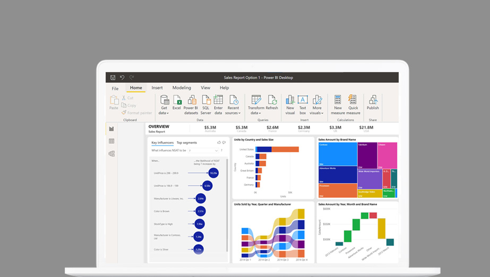This screenshot has width=490, height=277.
Task: Click the $21.8M USA card
Action: click(366, 129)
